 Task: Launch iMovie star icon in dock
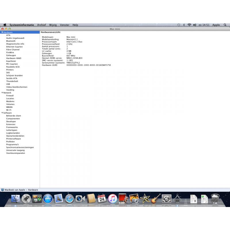[x=145, y=199]
